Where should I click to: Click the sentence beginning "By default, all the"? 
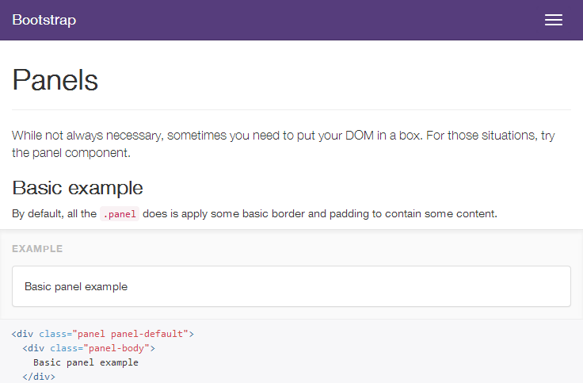(x=54, y=213)
